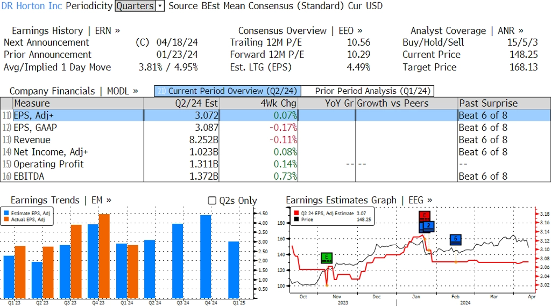Select the EPS, GAAP row
Image resolution: width=551 pixels, height=308 pixels.
tap(275, 128)
